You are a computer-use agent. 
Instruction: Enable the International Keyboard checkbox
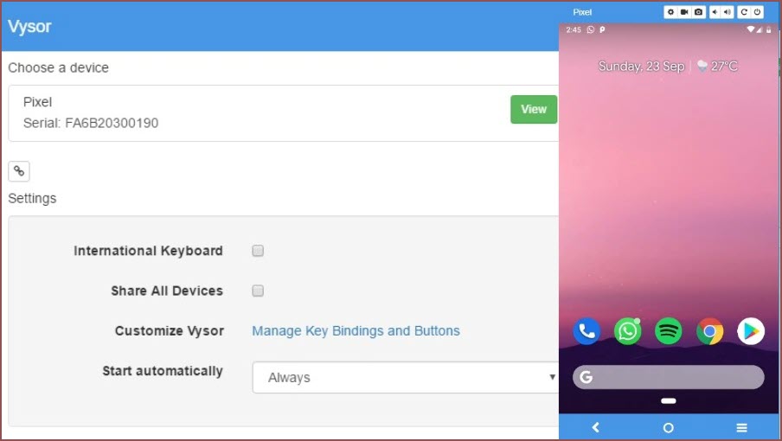click(x=258, y=251)
